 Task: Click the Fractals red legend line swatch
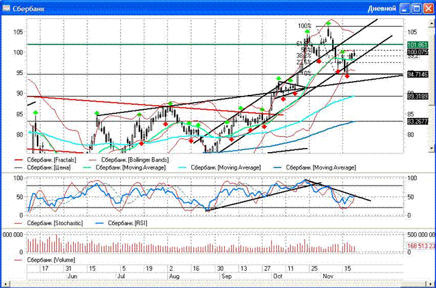[18, 160]
